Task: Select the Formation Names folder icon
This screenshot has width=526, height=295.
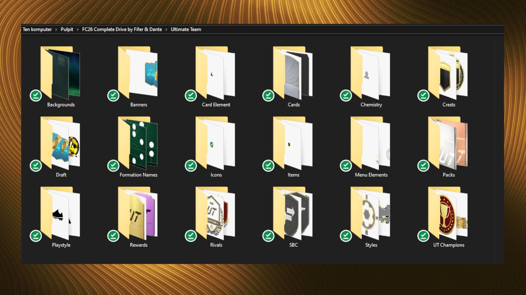Action: tap(138, 143)
